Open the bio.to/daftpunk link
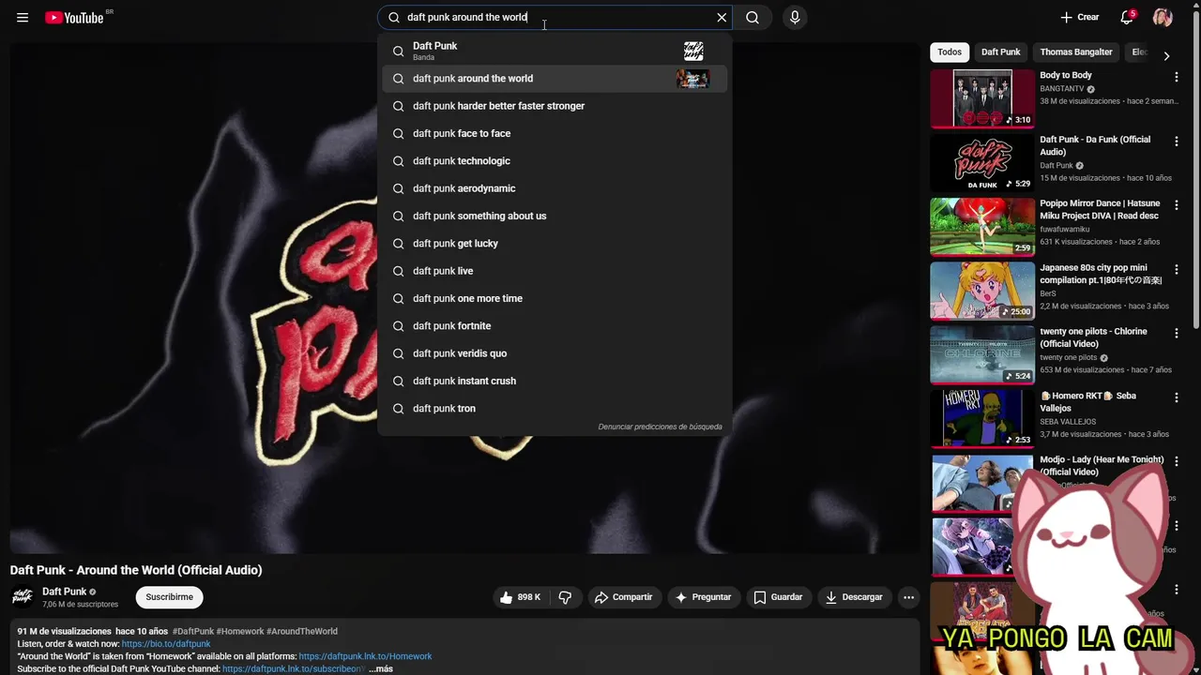This screenshot has width=1201, height=675. 166,644
